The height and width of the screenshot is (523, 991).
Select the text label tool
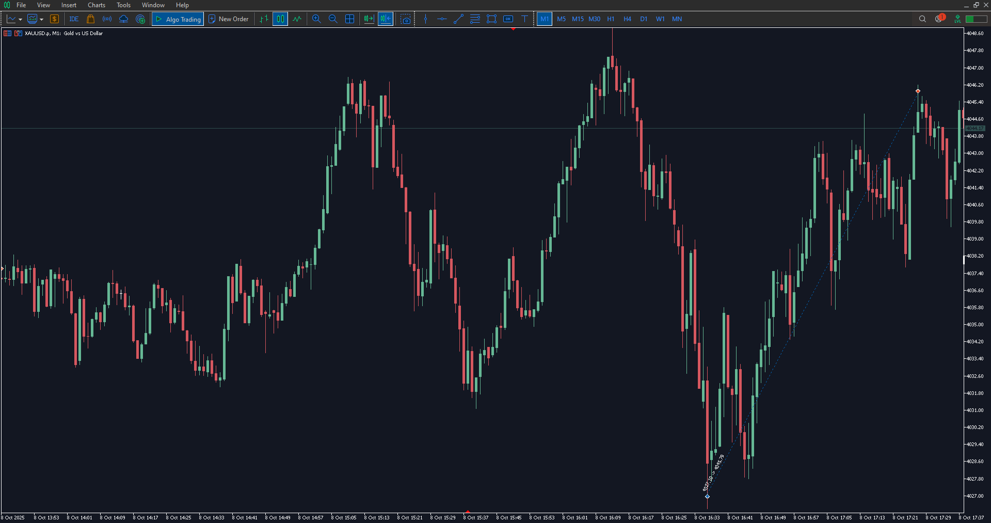pyautogui.click(x=524, y=19)
